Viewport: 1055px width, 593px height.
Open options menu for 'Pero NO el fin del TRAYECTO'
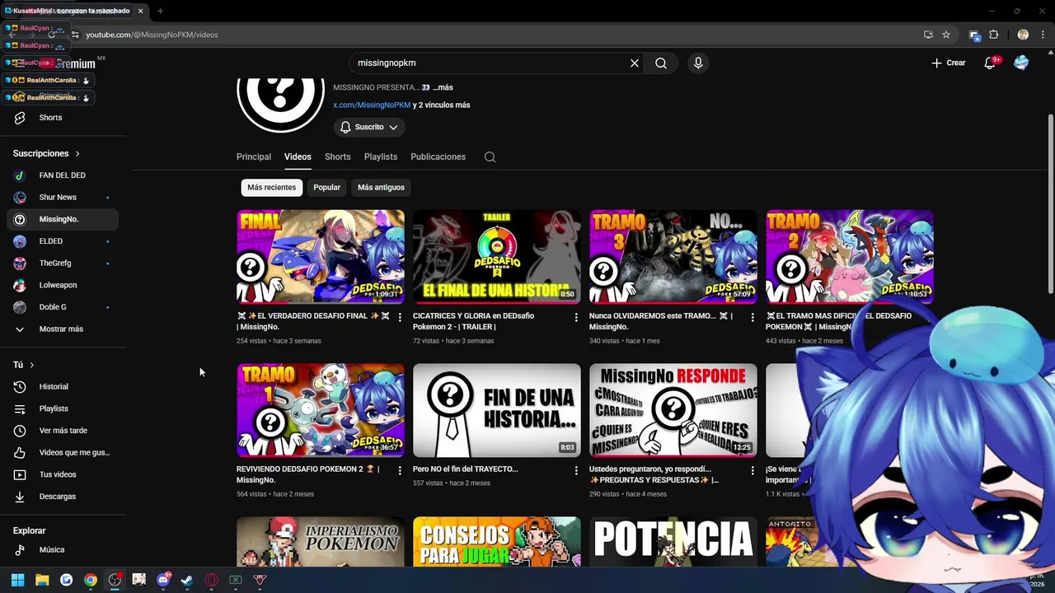pos(576,470)
